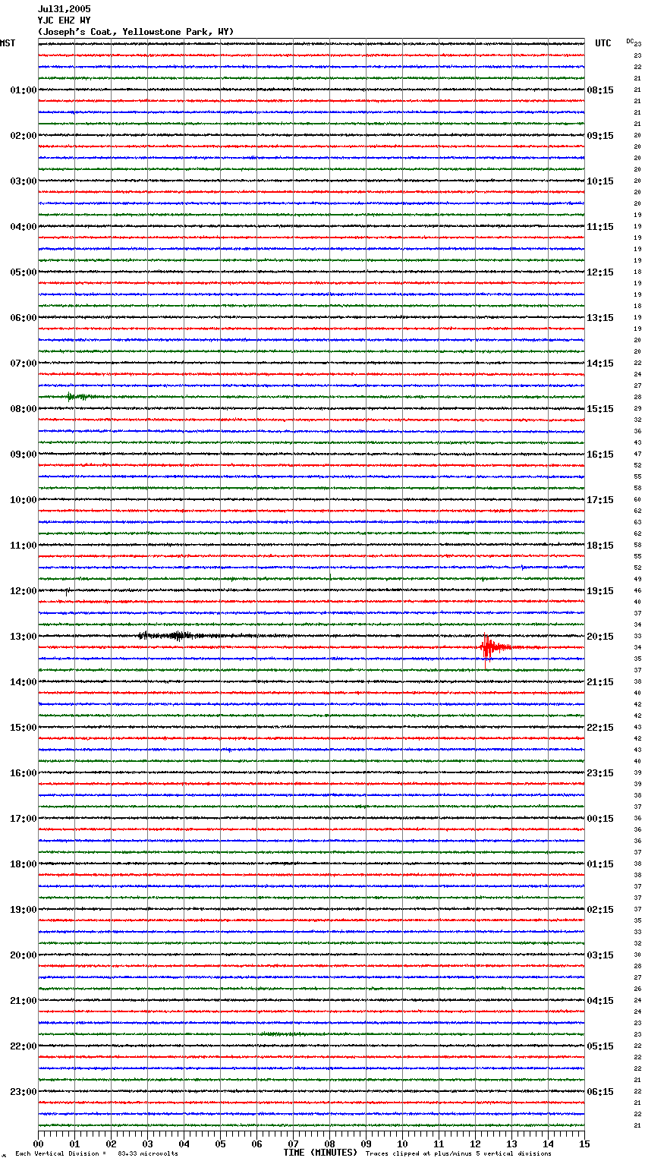Image resolution: width=645 pixels, height=1164 pixels.
Task: Click the 23:00 MST time label
Action: [x=24, y=1092]
